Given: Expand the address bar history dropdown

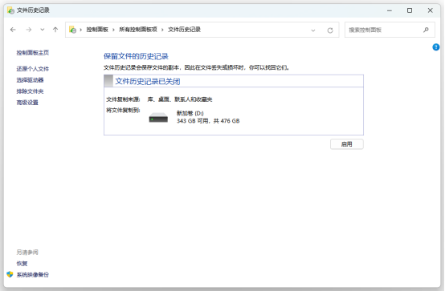Looking at the screenshot, I should pyautogui.click(x=313, y=30).
